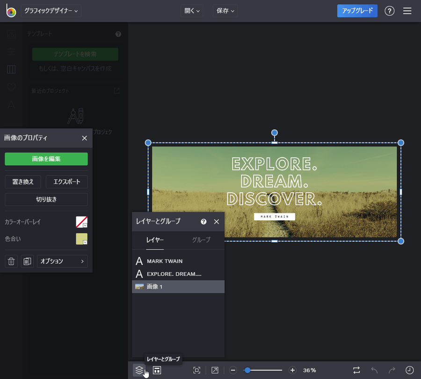Open the templates grid sidebar icon
Screen dimensions: 421x379
point(11,70)
